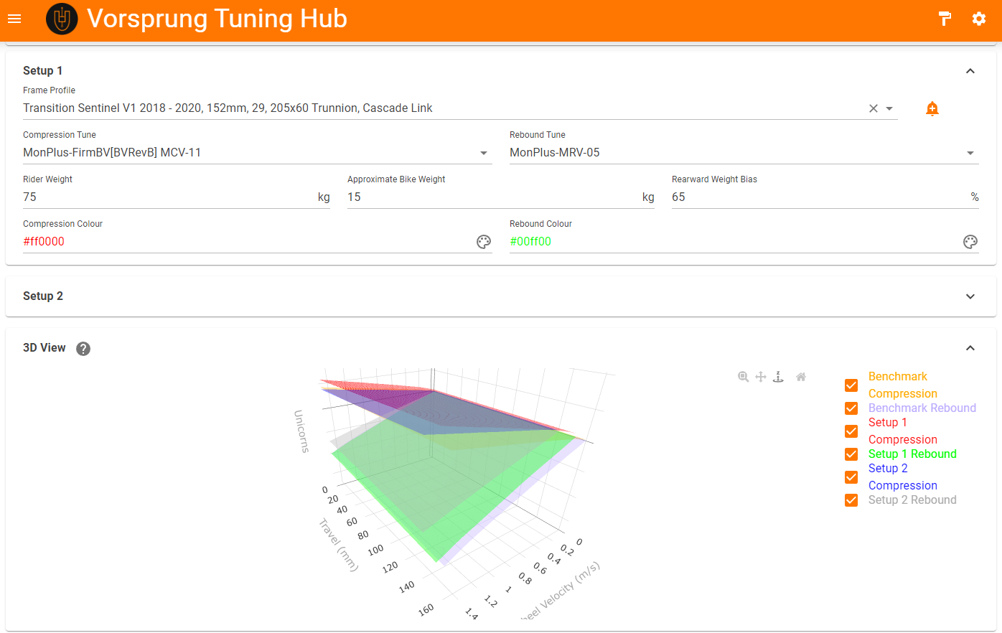Open the Compression Tune dropdown
The width and height of the screenshot is (1002, 633).
coord(483,153)
